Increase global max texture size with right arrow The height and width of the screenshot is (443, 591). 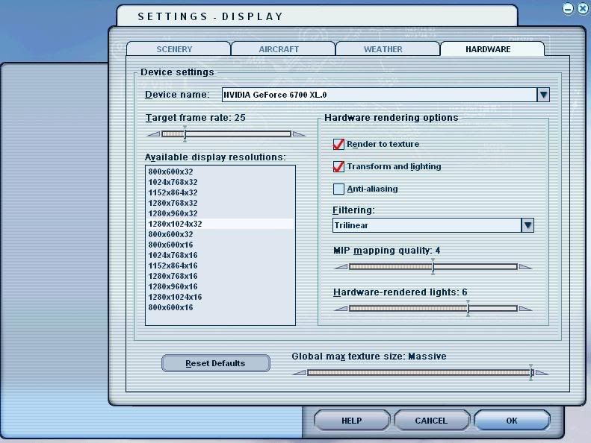(542, 373)
